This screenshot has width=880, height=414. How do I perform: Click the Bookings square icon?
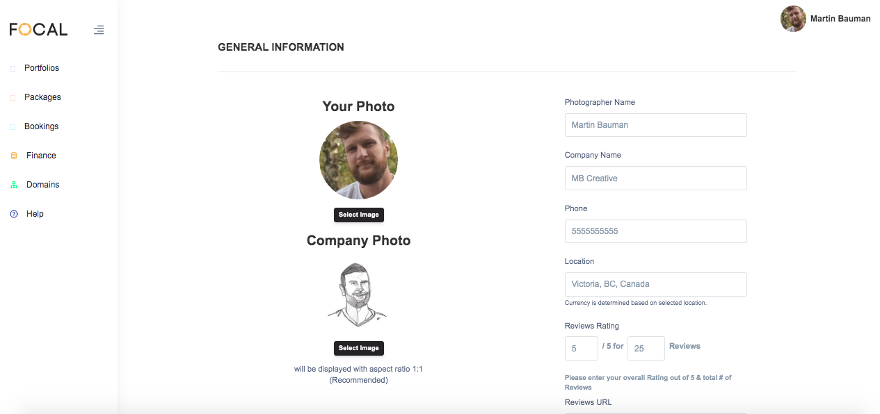pos(13,127)
